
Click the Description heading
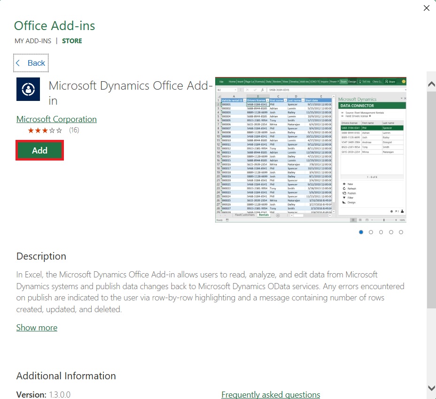41,256
